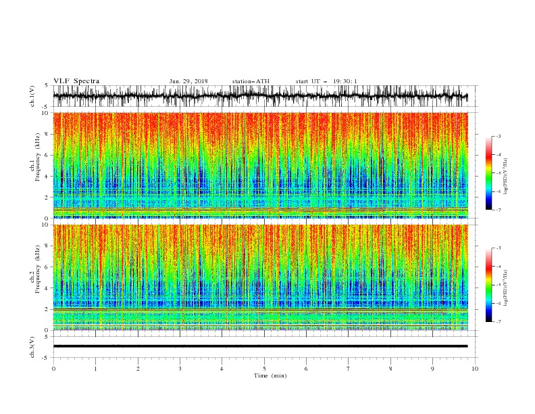
Task: Click the ch.3 flat voltage trace
Action: pos(260,346)
